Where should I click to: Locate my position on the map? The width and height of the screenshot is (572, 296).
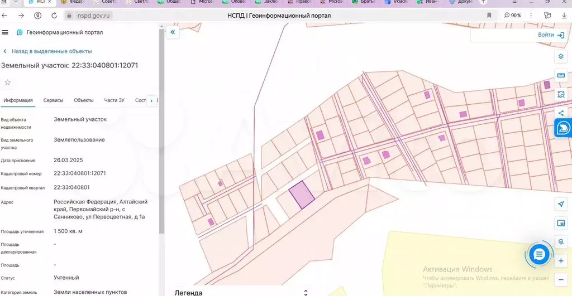tap(561, 204)
